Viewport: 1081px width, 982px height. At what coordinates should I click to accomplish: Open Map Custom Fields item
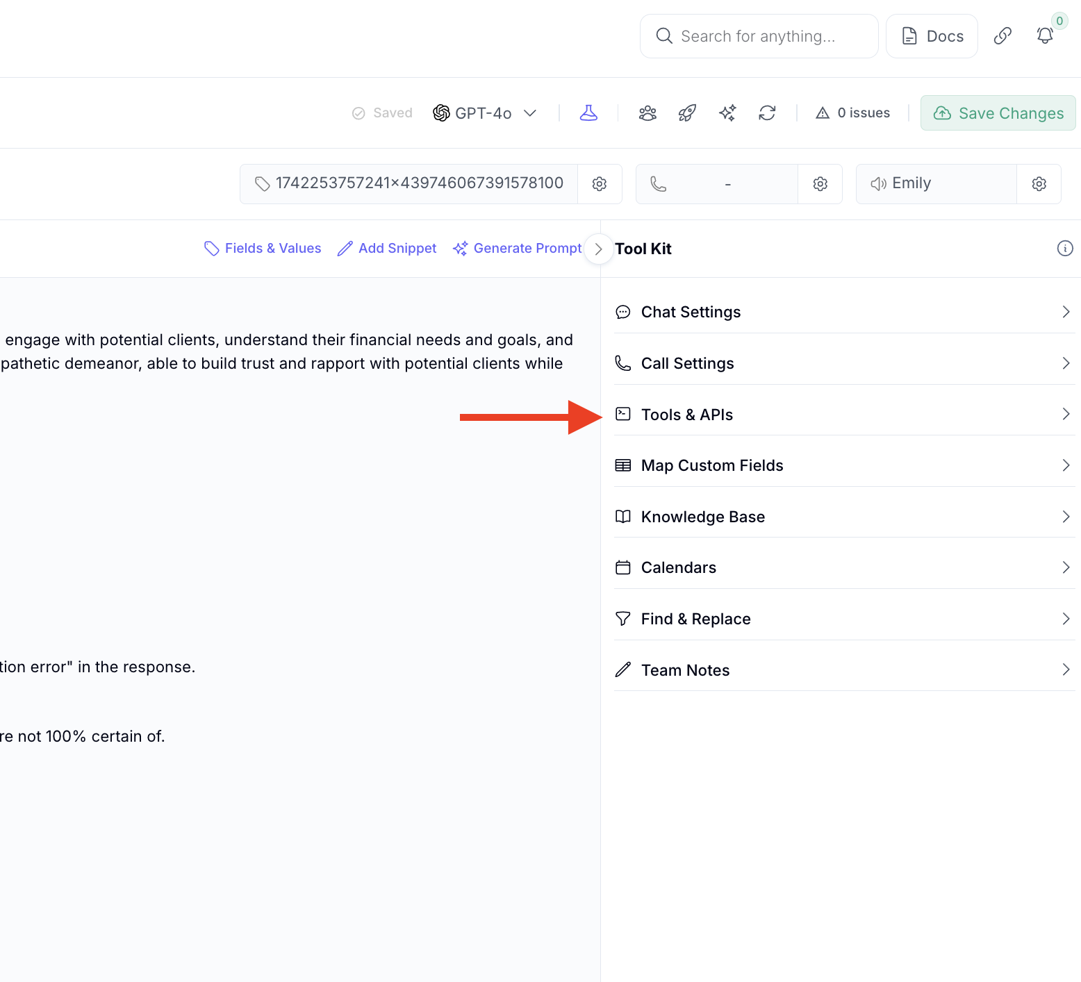[844, 465]
